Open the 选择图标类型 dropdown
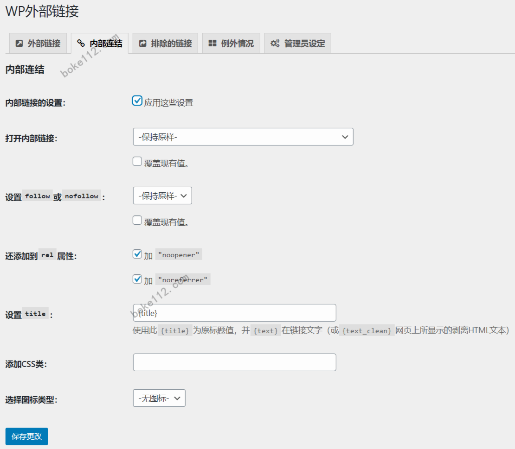The image size is (515, 449). pos(159,398)
